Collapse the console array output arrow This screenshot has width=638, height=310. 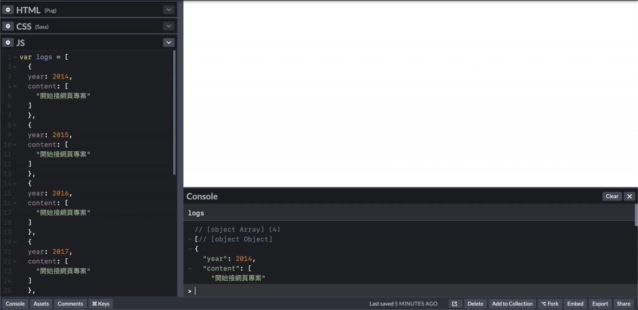(189, 239)
